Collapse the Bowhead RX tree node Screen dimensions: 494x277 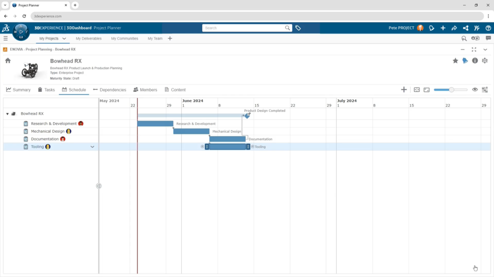7,114
